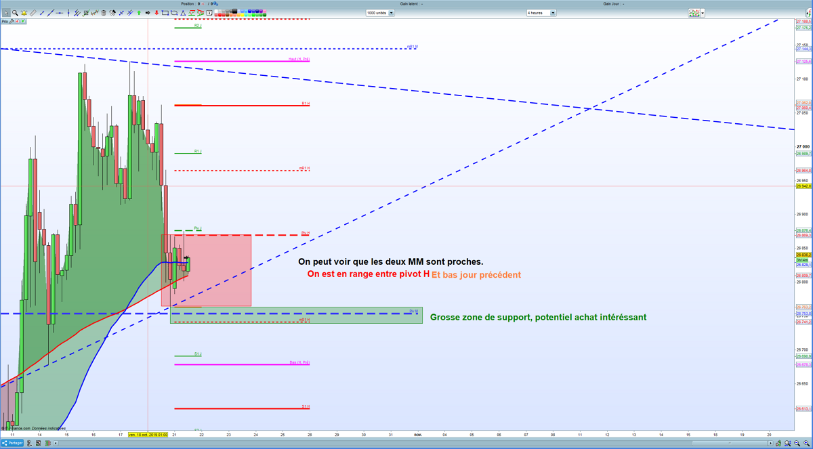The image size is (813, 449).
Task: Open the 4 heures timeframe dropdown
Action: point(541,13)
